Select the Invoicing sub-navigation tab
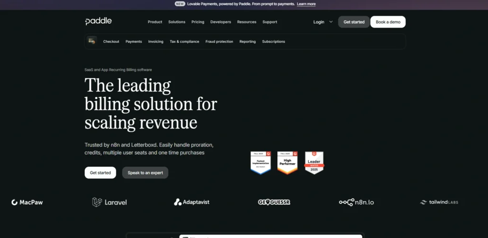 [x=156, y=41]
